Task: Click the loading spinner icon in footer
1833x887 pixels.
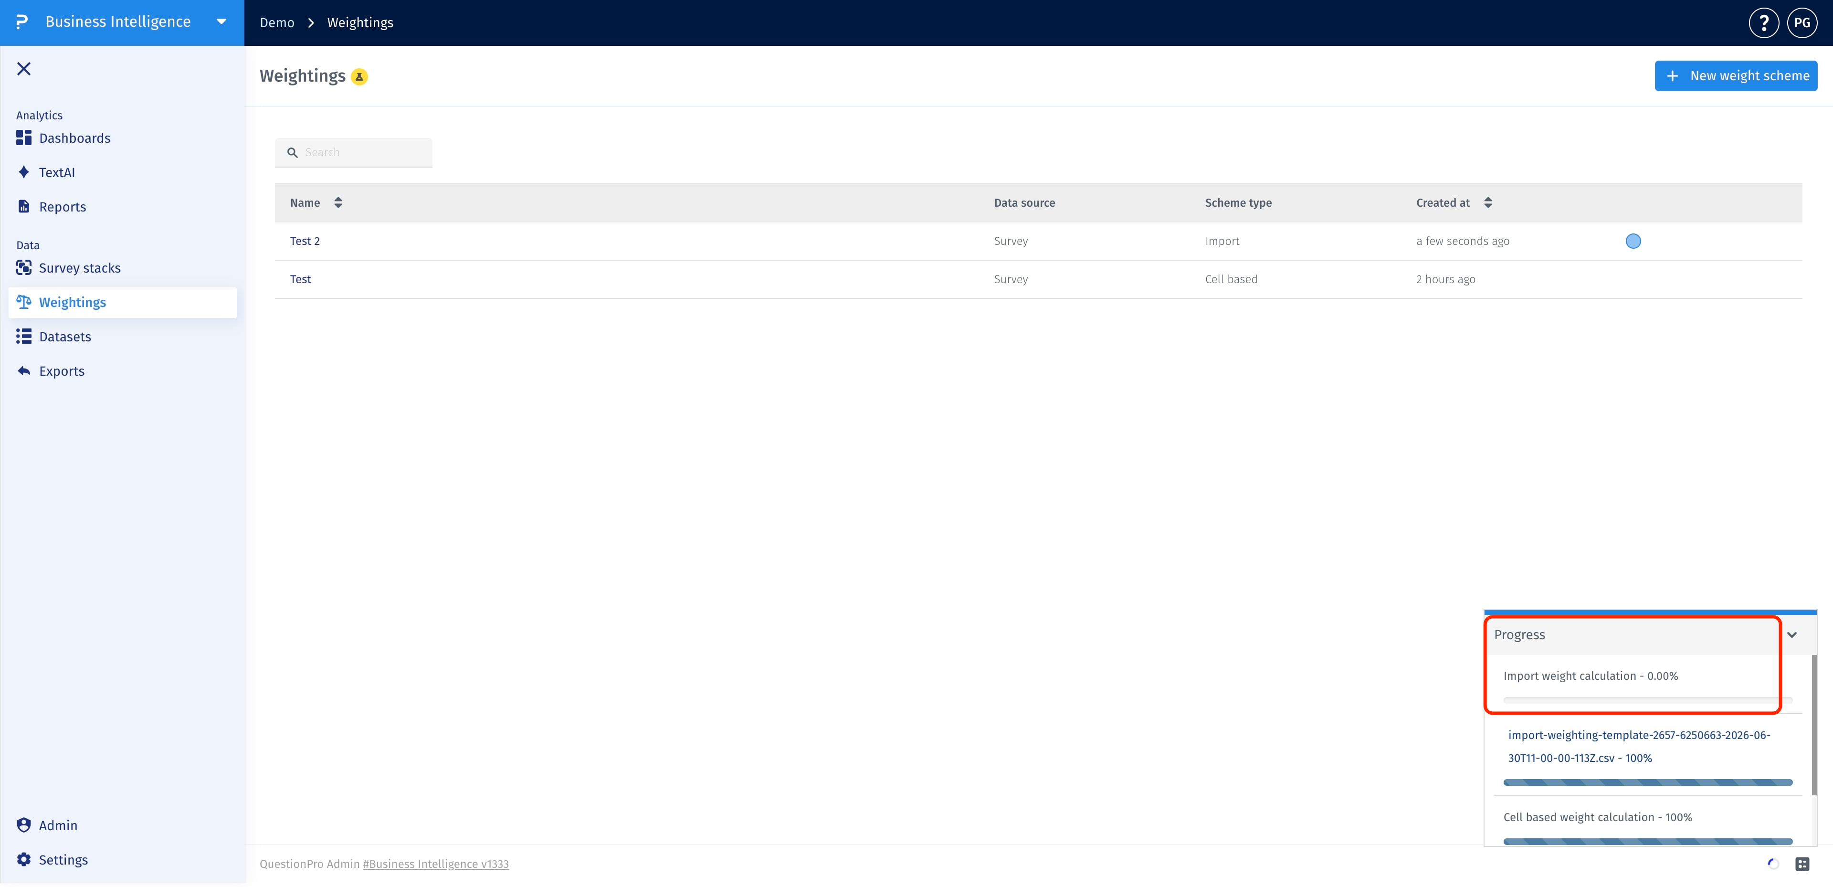Action: [x=1772, y=864]
